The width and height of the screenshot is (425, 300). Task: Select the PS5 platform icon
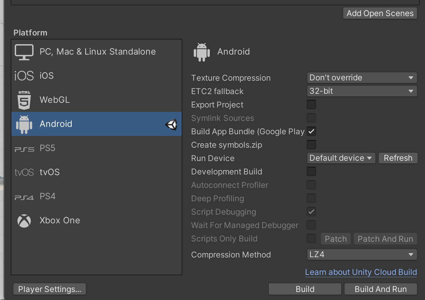[x=24, y=149]
